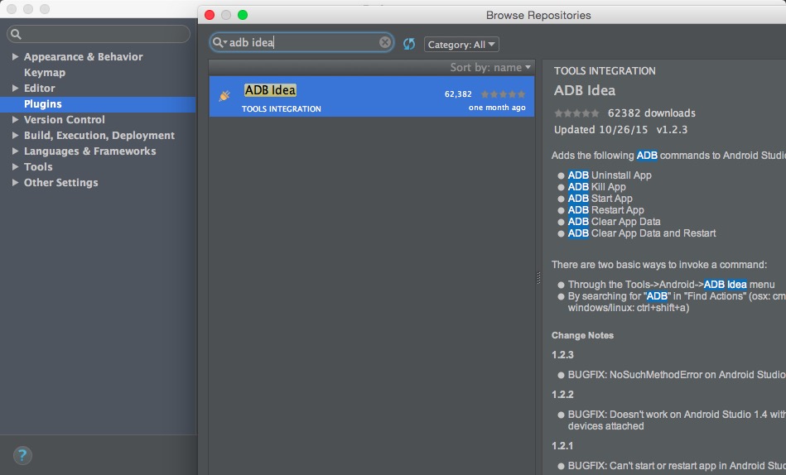Click 'ADB Uninstall App' list entry

pos(610,175)
